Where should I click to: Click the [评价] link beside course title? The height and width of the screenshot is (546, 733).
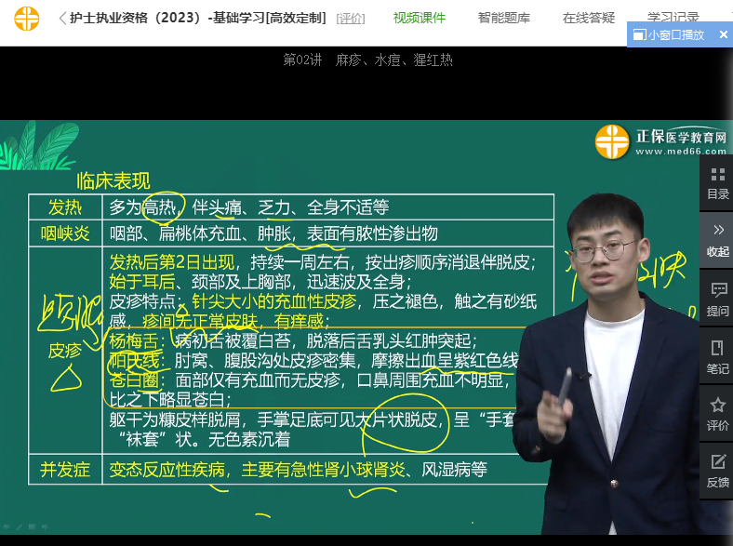pos(351,18)
